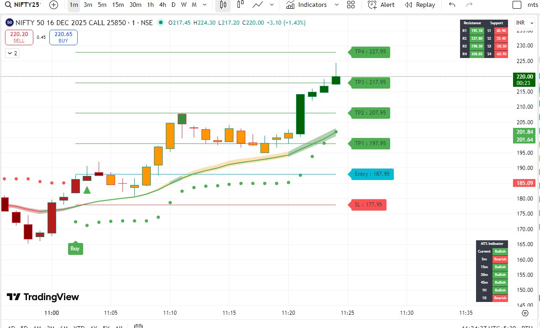The height and width of the screenshot is (328, 540).
Task: Click the red 185.09 price axis label
Action: pos(524,183)
